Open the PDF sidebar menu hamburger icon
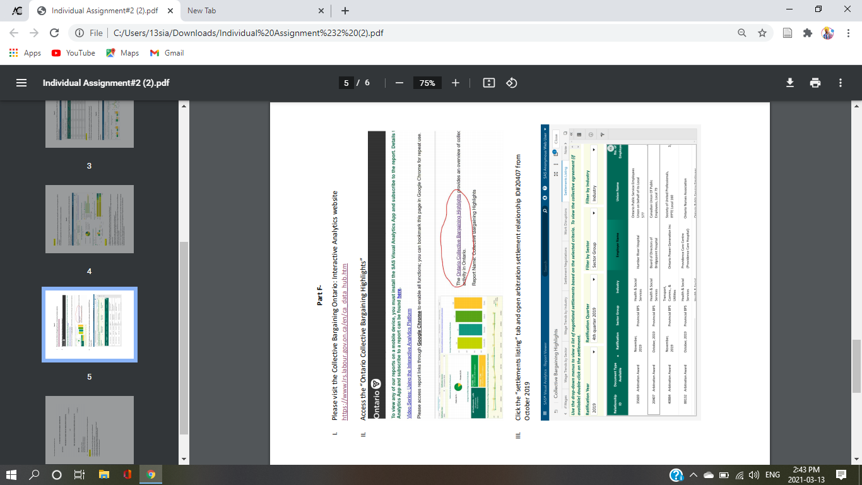This screenshot has height=485, width=862. 21,83
